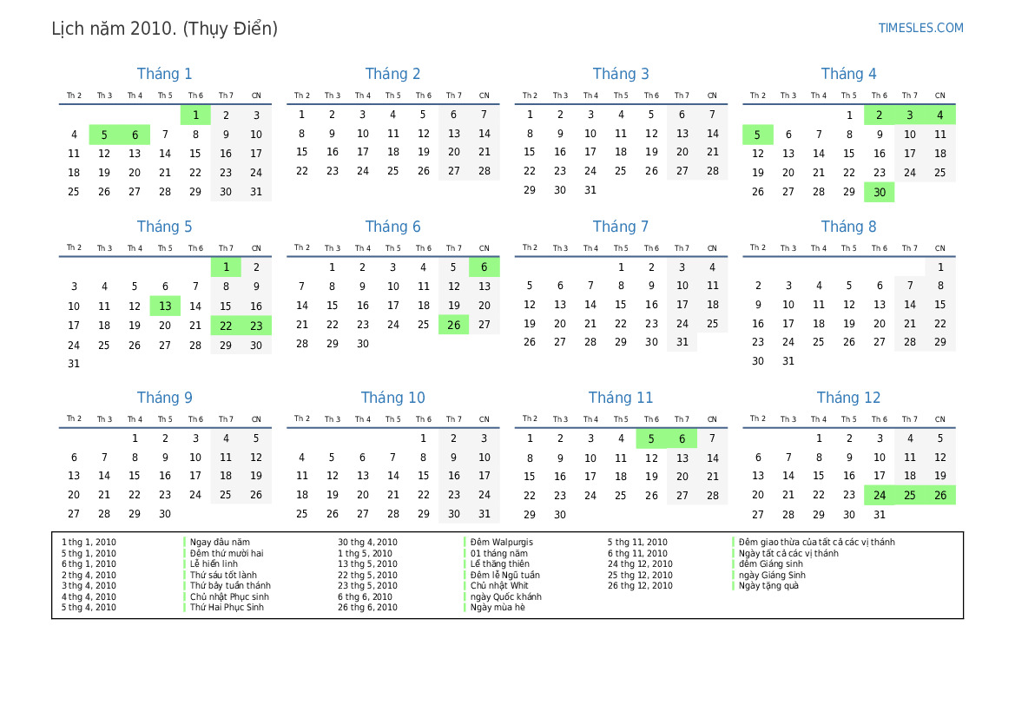The height and width of the screenshot is (718, 1015).
Task: Select the 'ngày Quốc khánh' legend entry
Action: coord(505,597)
